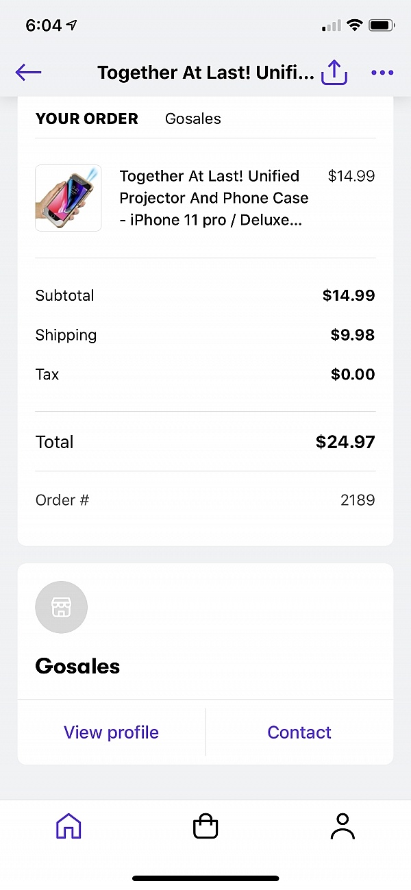Tap Contact to message the seller
Viewport: 411px width, 890px height.
click(299, 732)
